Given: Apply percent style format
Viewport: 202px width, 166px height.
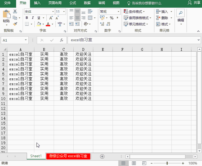Looking at the screenshot, I should pyautogui.click(x=111, y=18).
